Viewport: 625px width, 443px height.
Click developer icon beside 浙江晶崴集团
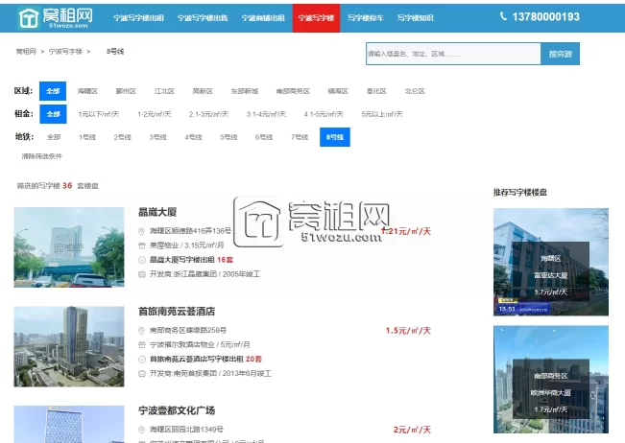pos(141,274)
